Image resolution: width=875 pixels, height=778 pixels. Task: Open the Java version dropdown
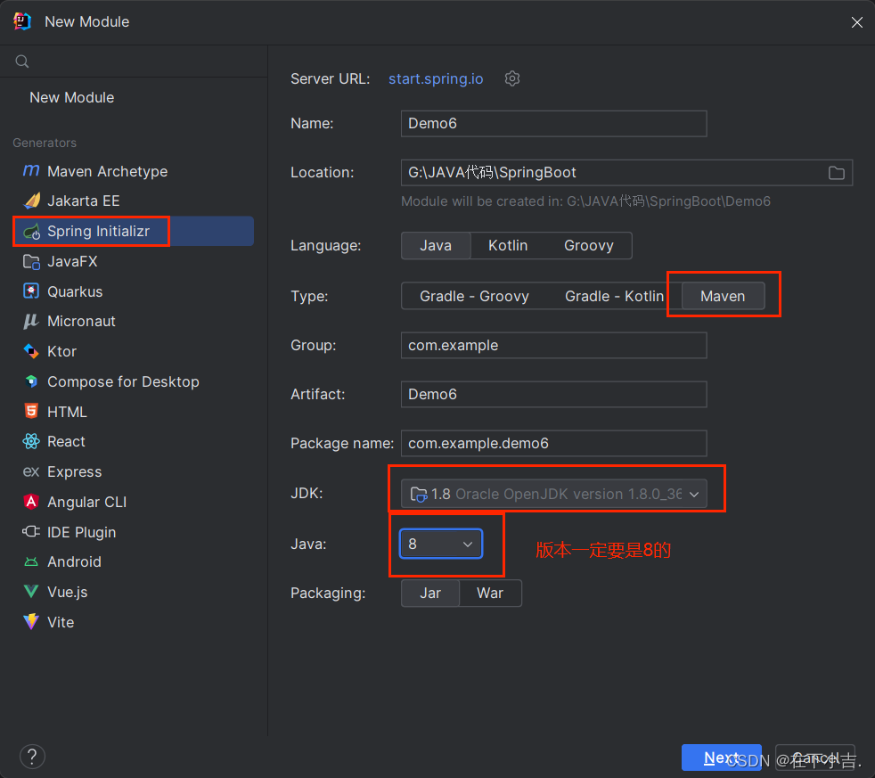tap(441, 544)
